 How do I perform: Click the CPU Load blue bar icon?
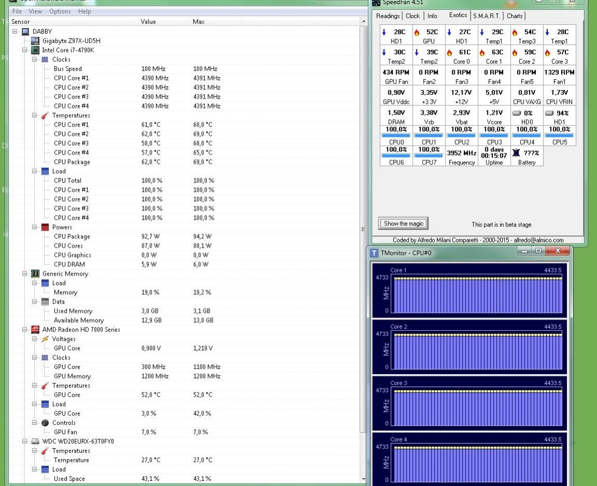(x=45, y=171)
